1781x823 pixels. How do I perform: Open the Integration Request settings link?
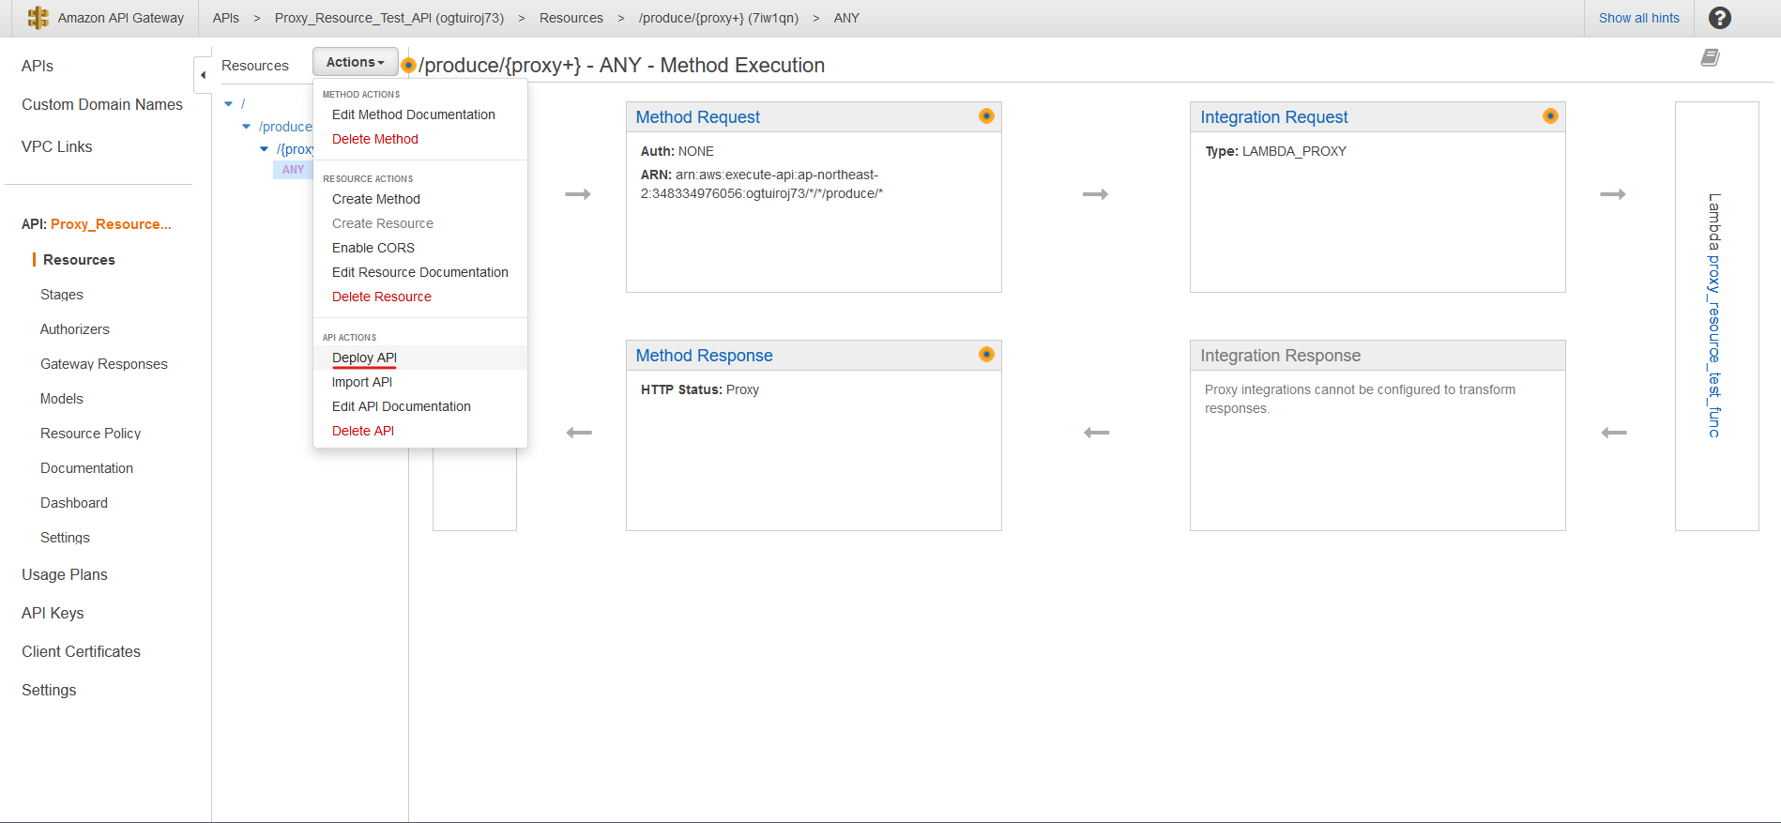click(1274, 117)
